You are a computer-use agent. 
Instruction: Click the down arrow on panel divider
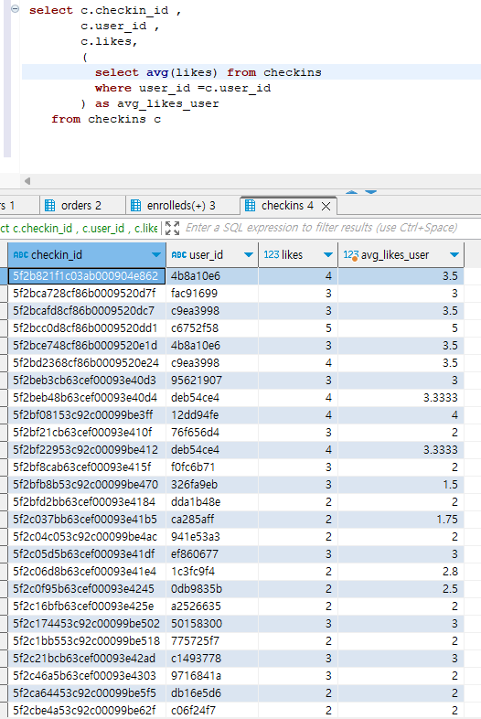370,192
